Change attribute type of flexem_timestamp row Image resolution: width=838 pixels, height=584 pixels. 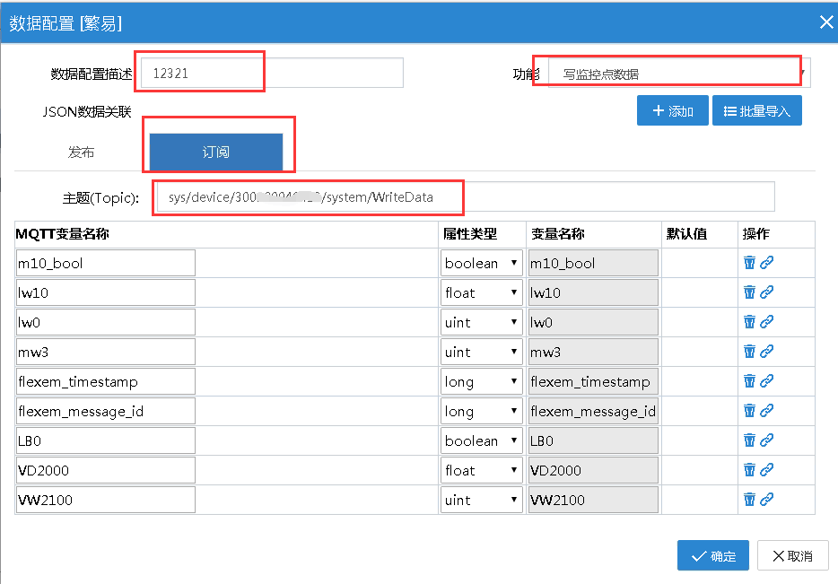pos(482,381)
